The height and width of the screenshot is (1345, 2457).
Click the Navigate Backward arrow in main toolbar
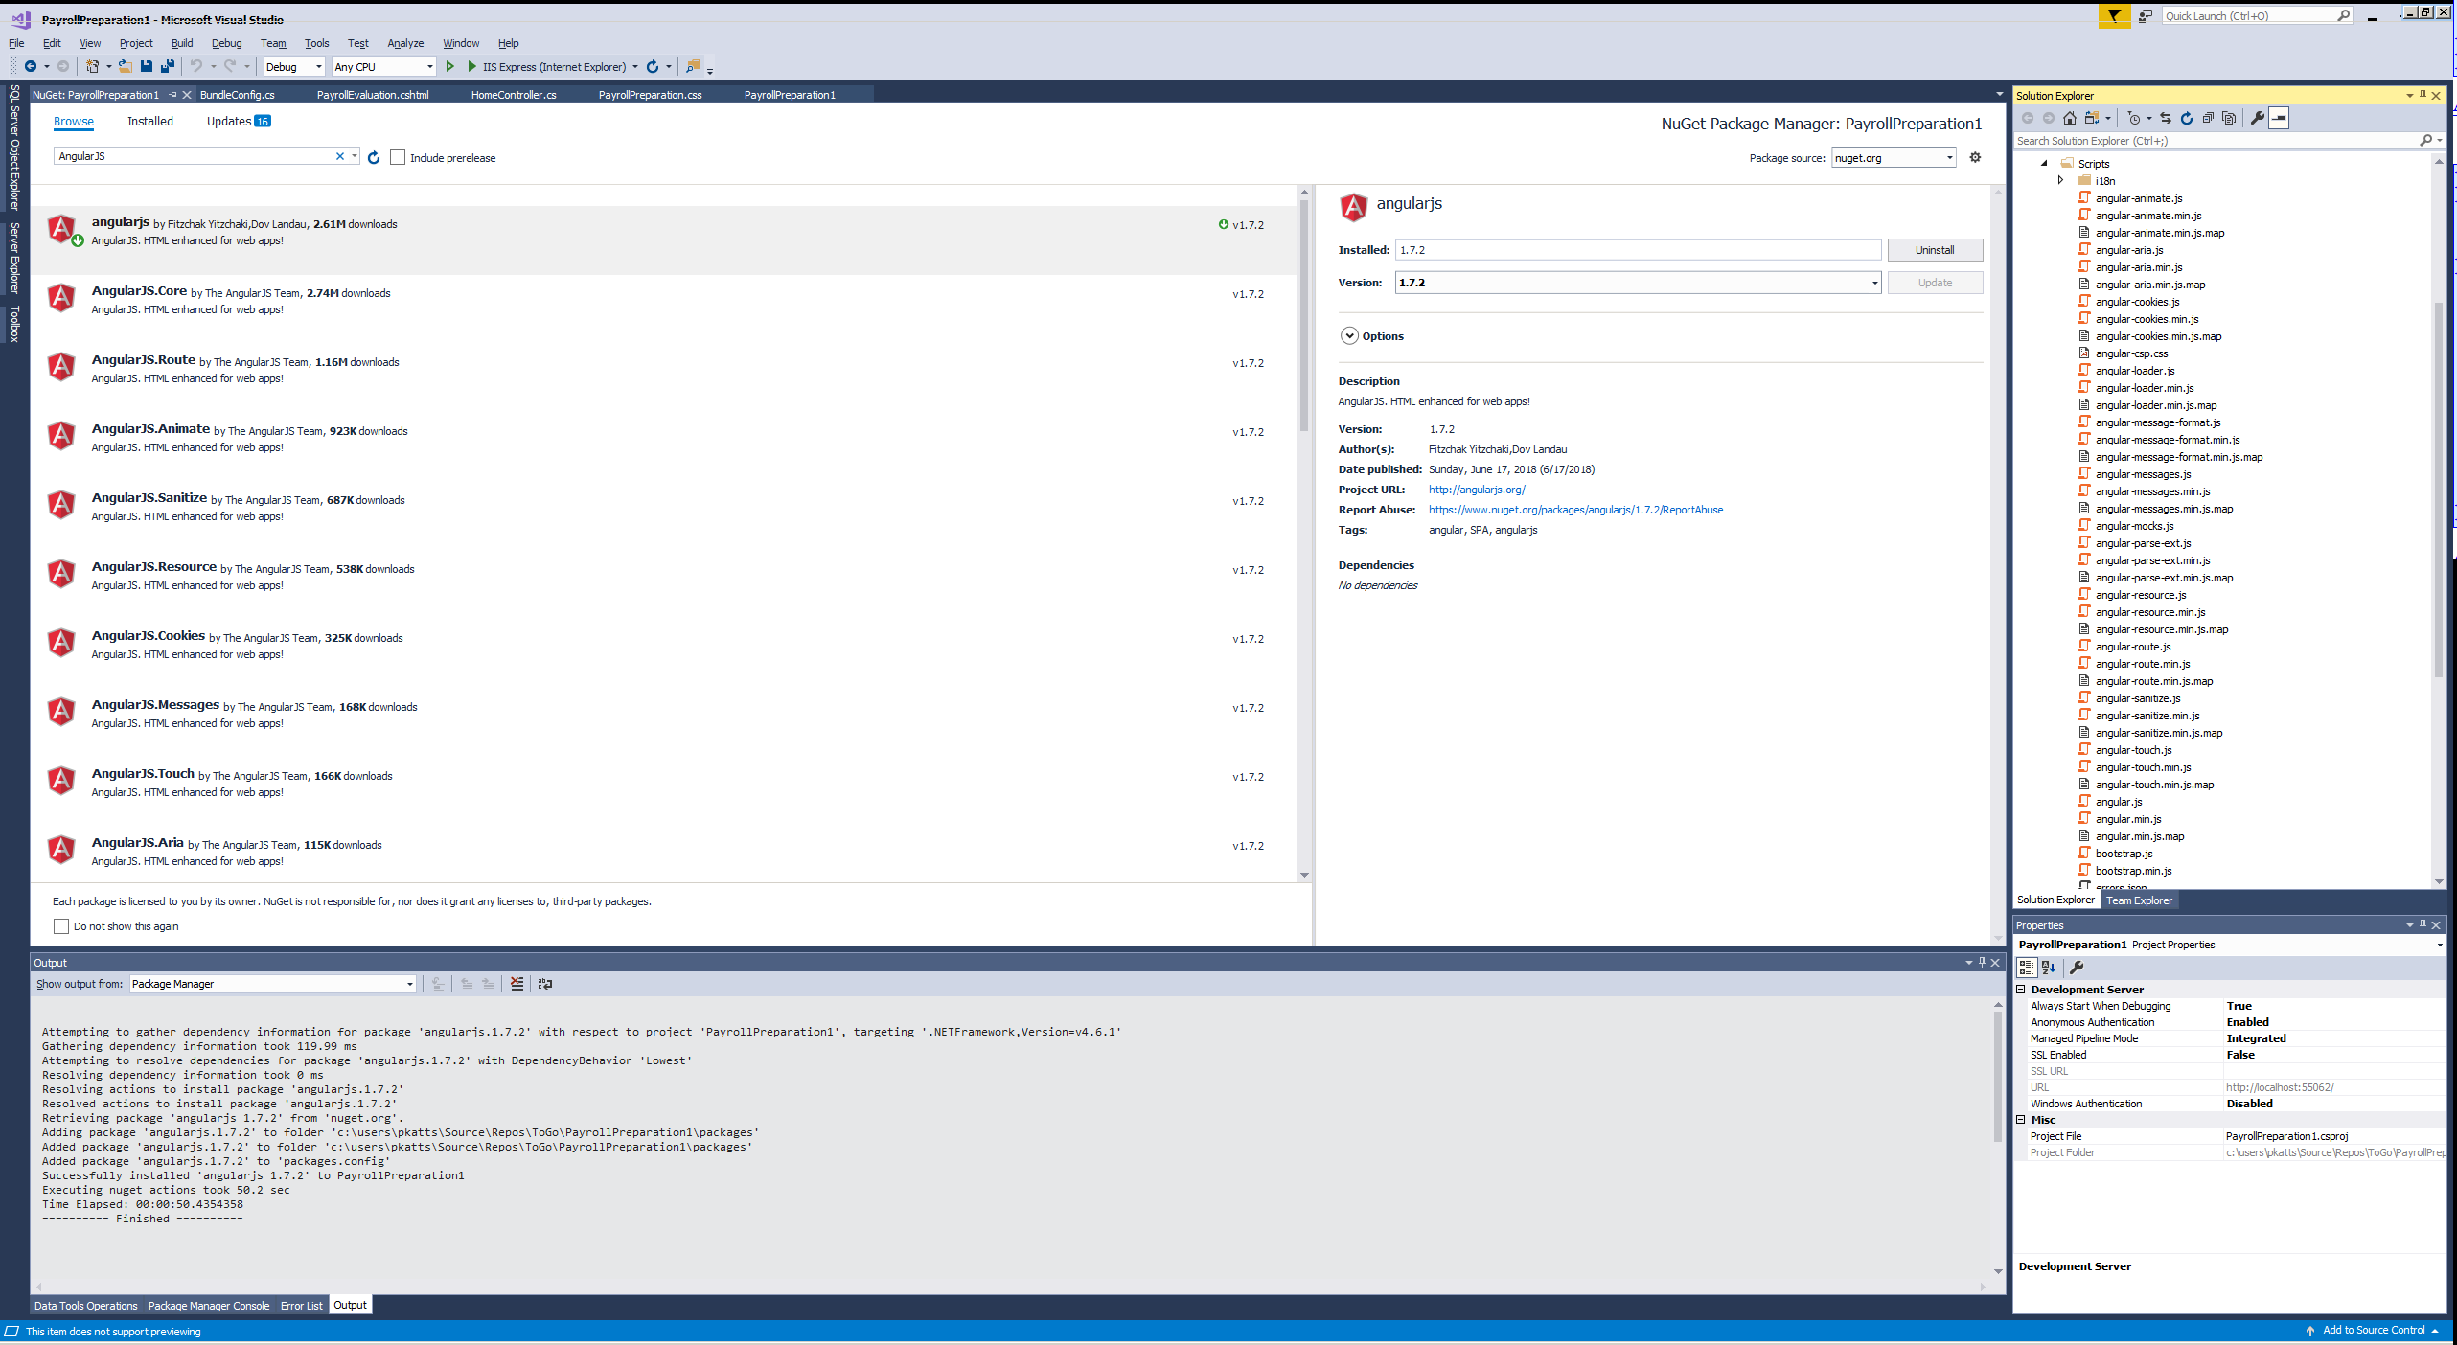[x=31, y=66]
